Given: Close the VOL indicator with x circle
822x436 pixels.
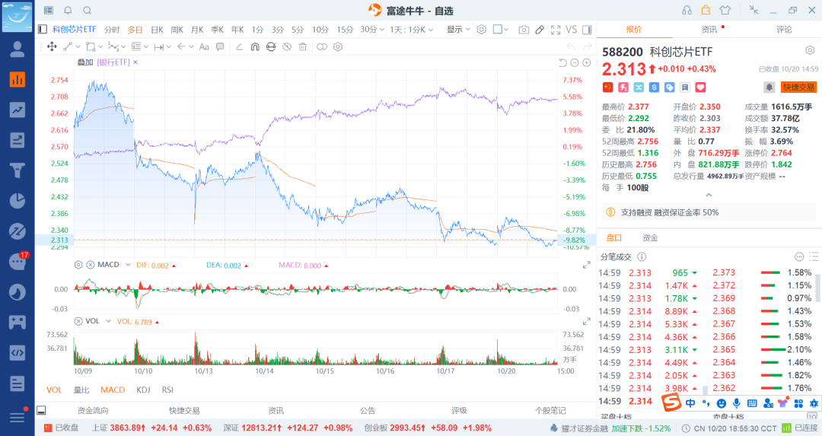Looking at the screenshot, I should [78, 321].
